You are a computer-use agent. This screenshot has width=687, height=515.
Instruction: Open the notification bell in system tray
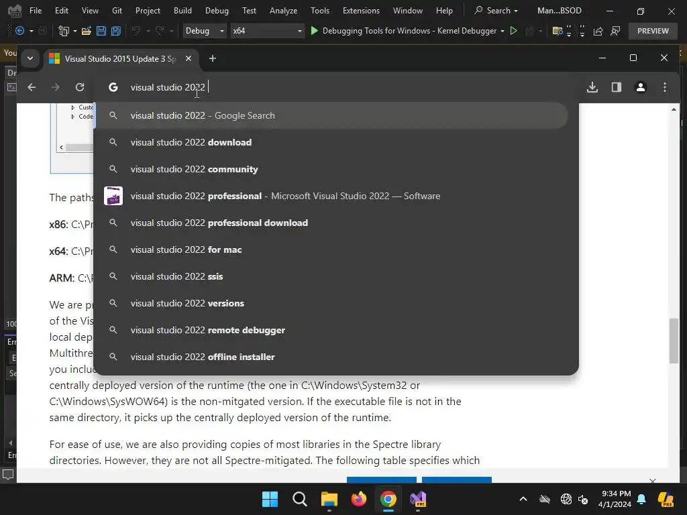point(641,499)
